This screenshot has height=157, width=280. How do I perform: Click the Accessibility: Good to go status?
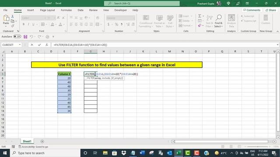[x=33, y=147]
